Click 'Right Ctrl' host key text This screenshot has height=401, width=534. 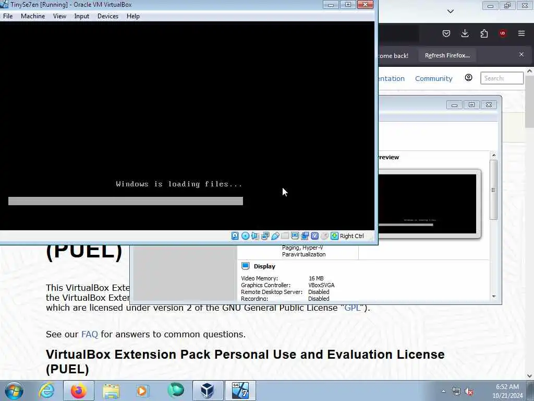pyautogui.click(x=352, y=236)
